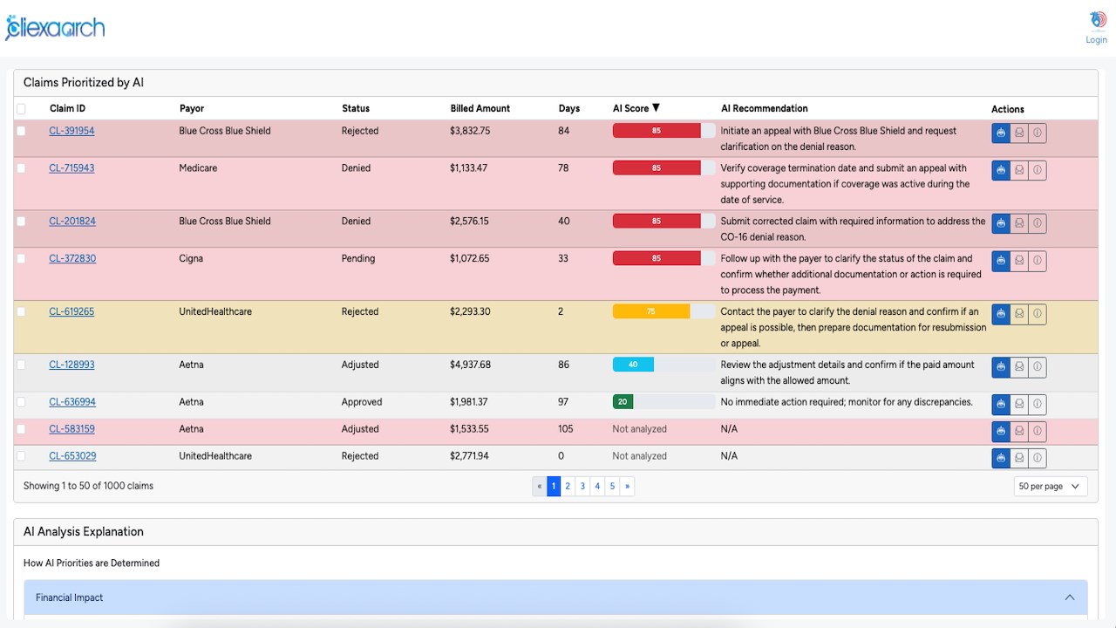Show info icon for claim CL-201824
1116x628 pixels.
coord(1038,223)
